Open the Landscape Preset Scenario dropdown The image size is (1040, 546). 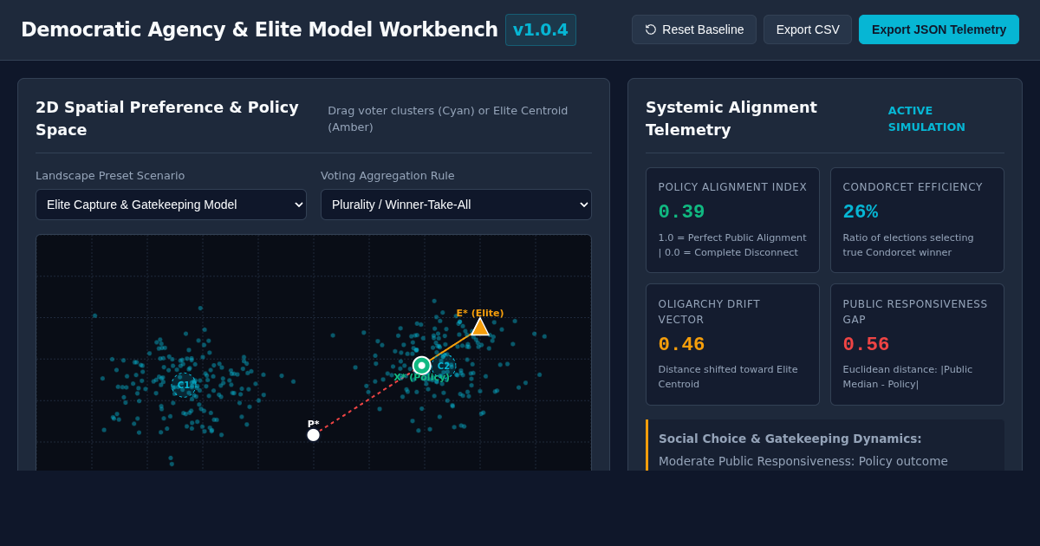171,205
